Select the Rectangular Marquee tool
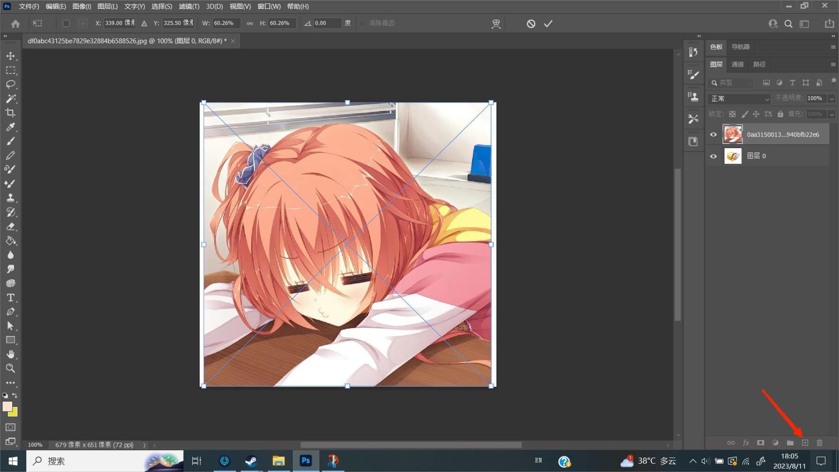 (x=11, y=70)
